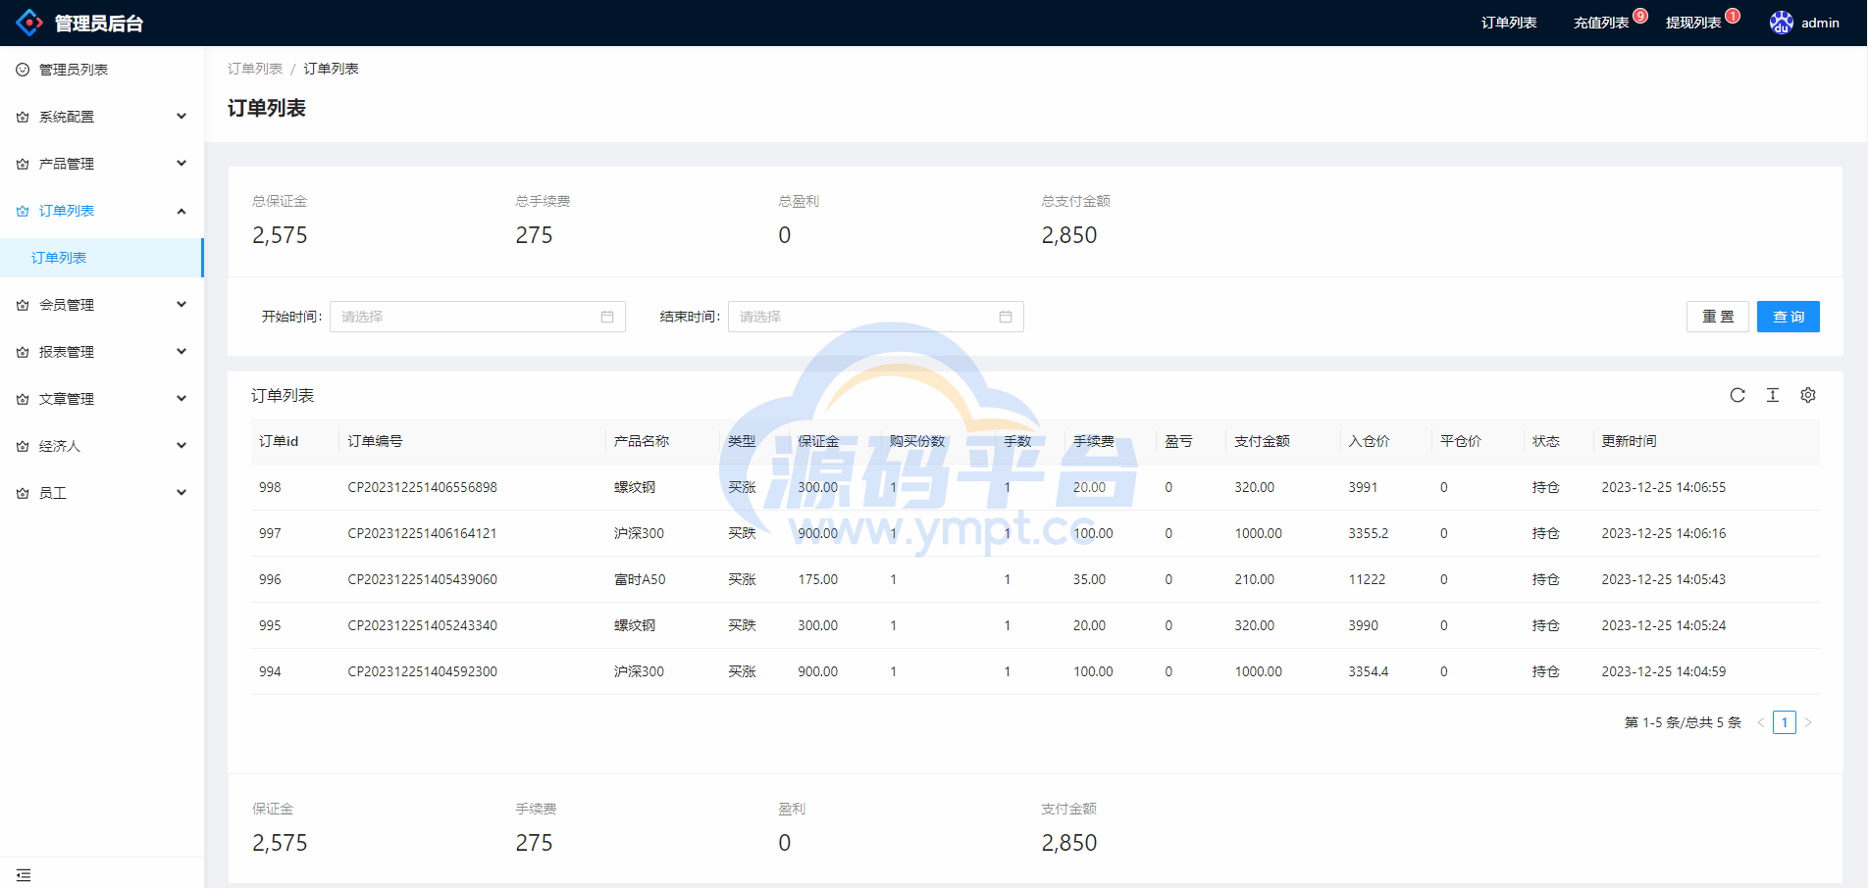Click the table refresh icon
The width and height of the screenshot is (1868, 888).
pyautogui.click(x=1737, y=395)
